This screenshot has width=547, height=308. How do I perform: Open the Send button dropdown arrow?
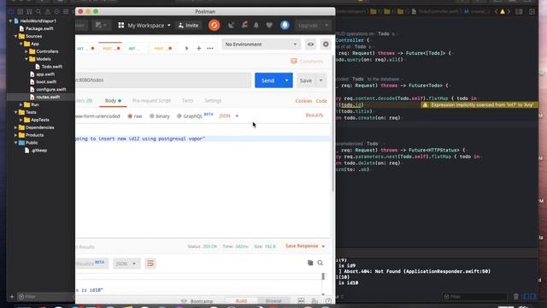[286, 80]
